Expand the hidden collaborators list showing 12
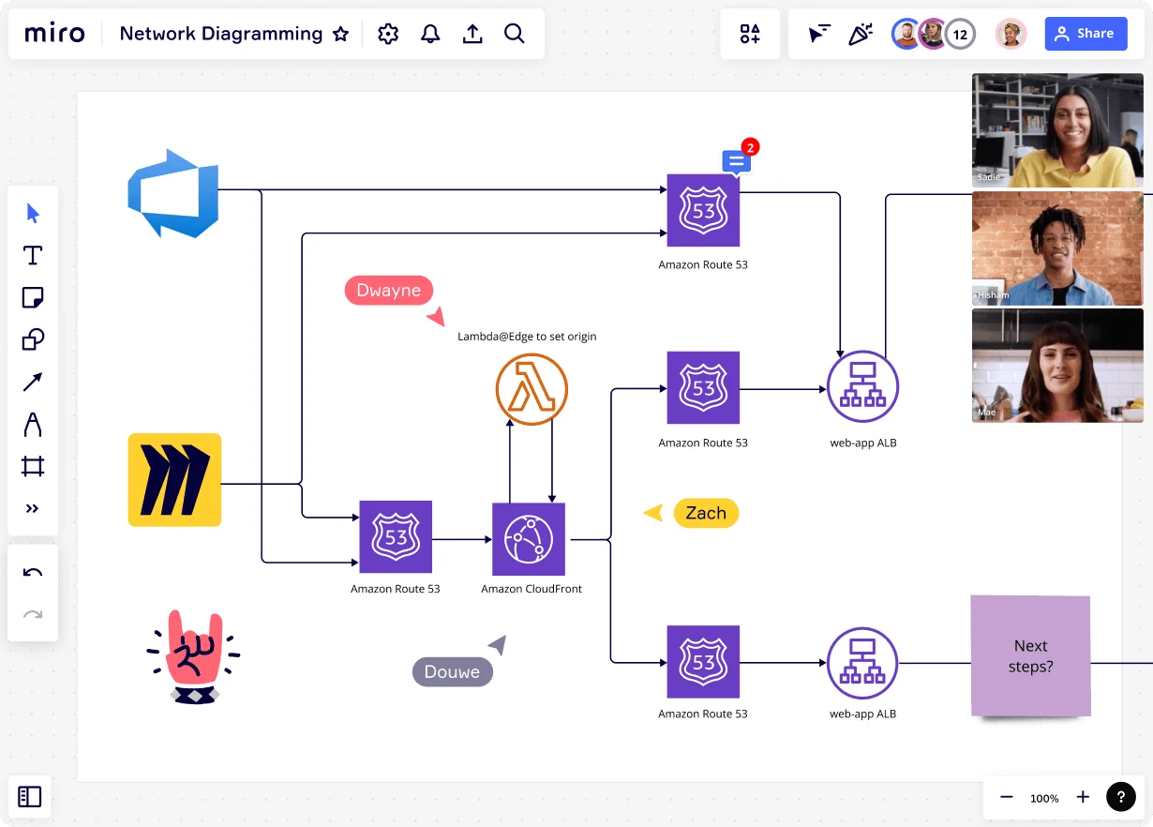This screenshot has width=1153, height=827. pos(960,34)
